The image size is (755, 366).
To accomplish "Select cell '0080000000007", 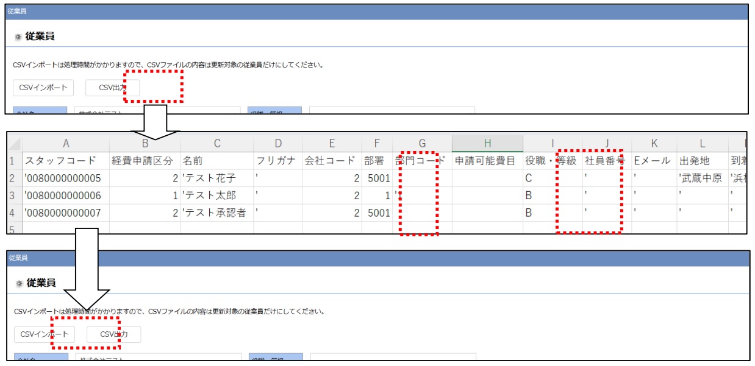I will click(65, 213).
